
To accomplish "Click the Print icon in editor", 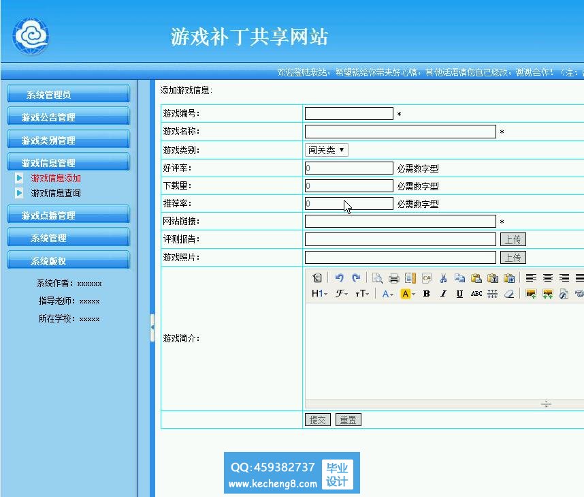I will coord(393,278).
